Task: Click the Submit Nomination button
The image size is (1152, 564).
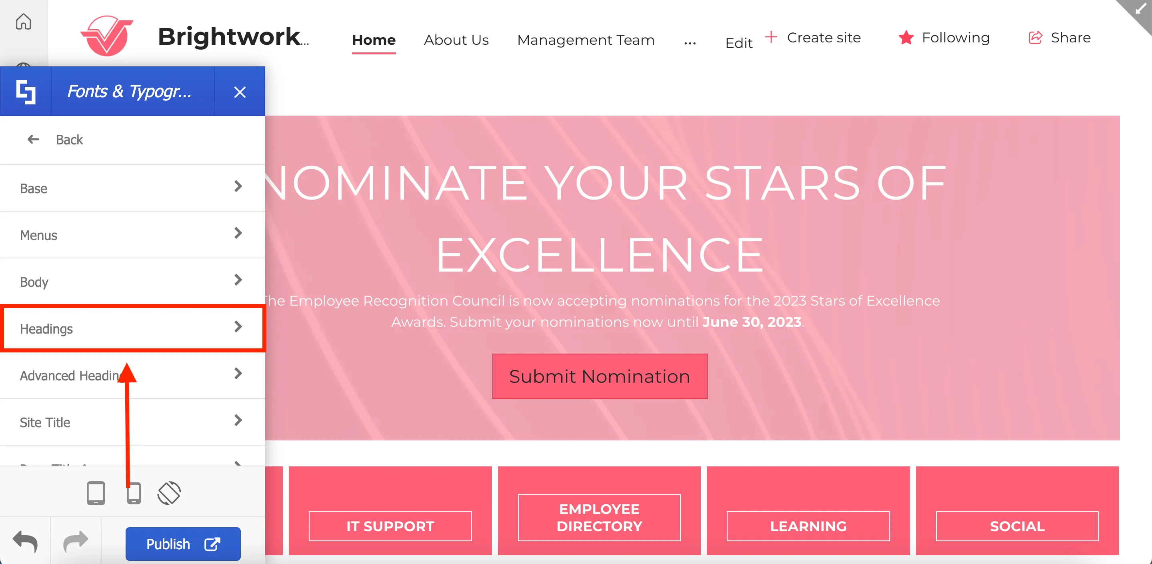Action: tap(599, 376)
